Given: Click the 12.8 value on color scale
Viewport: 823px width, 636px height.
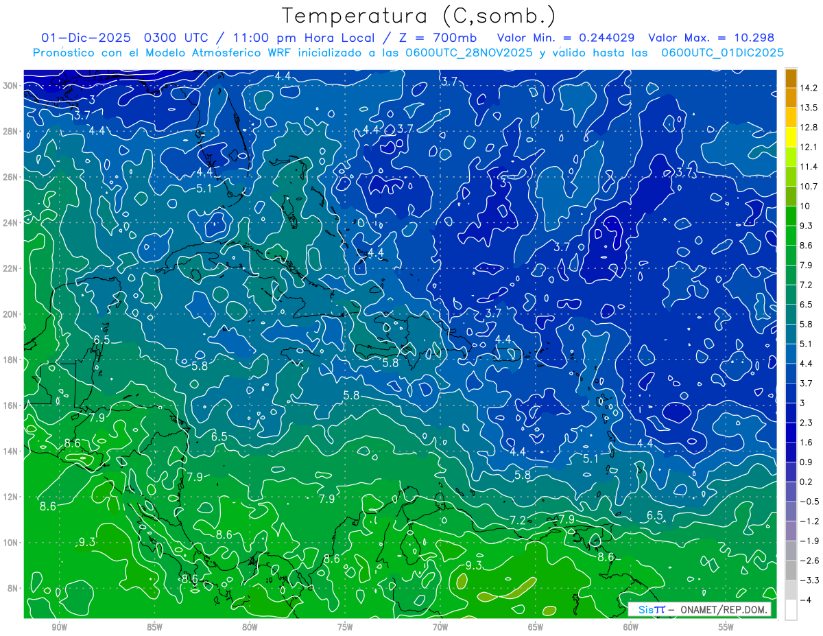Looking at the screenshot, I should (x=808, y=128).
